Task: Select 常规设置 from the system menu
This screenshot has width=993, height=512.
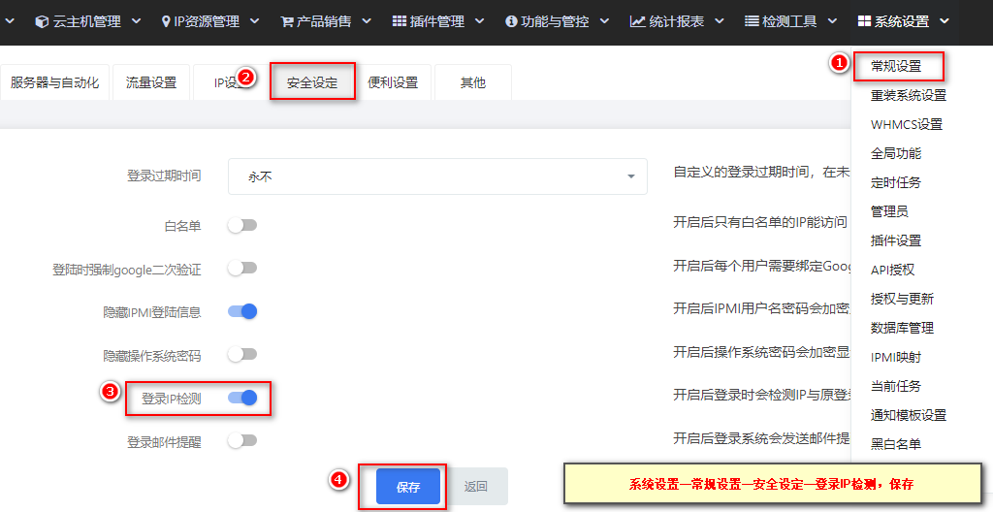Action: coord(896,66)
